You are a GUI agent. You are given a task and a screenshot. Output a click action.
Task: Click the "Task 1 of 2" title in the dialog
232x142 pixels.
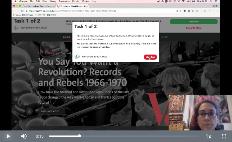coord(85,27)
